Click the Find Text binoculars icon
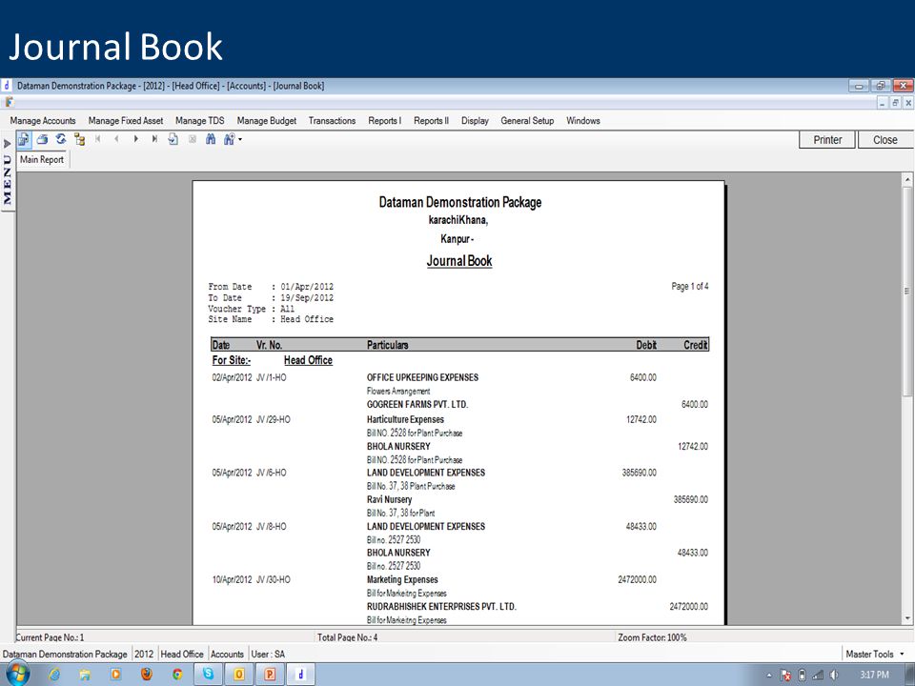Screen dimensions: 915x686 [x=211, y=139]
